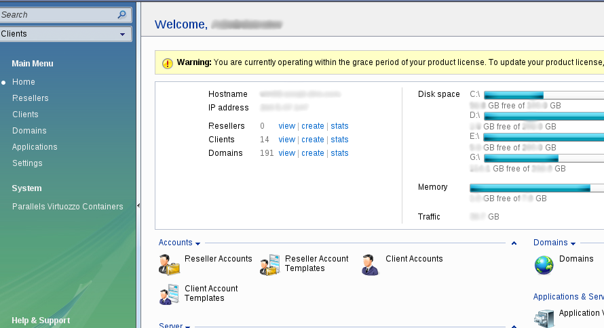Open stats link for Clients

click(x=339, y=140)
